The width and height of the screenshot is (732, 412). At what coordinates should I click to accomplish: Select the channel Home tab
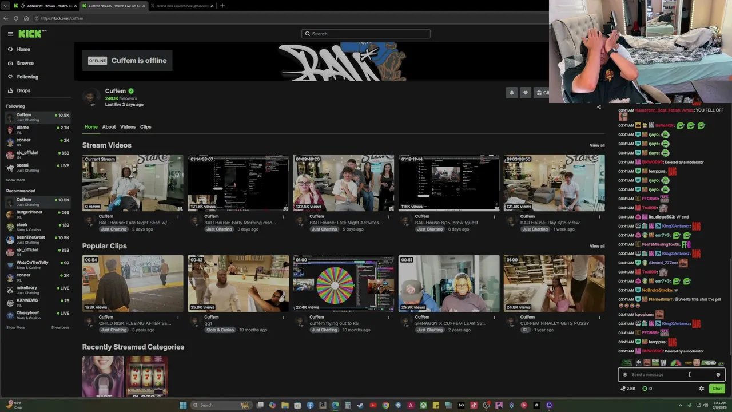click(91, 127)
